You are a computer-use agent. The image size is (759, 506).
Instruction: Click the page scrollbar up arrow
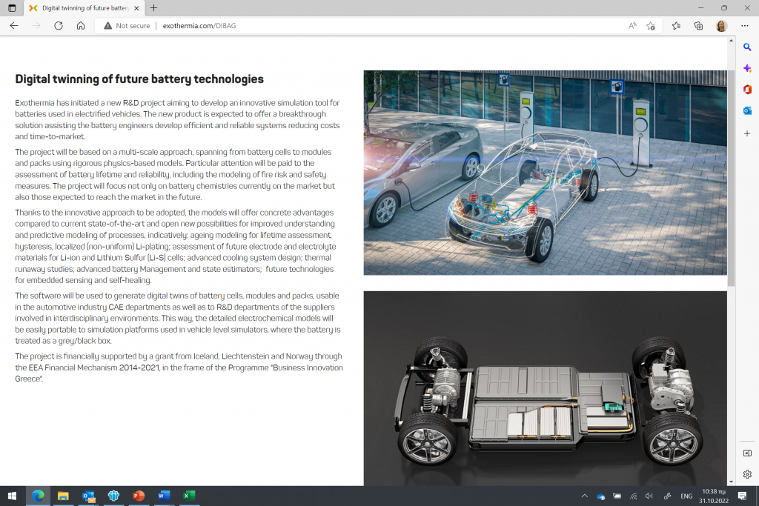(731, 41)
